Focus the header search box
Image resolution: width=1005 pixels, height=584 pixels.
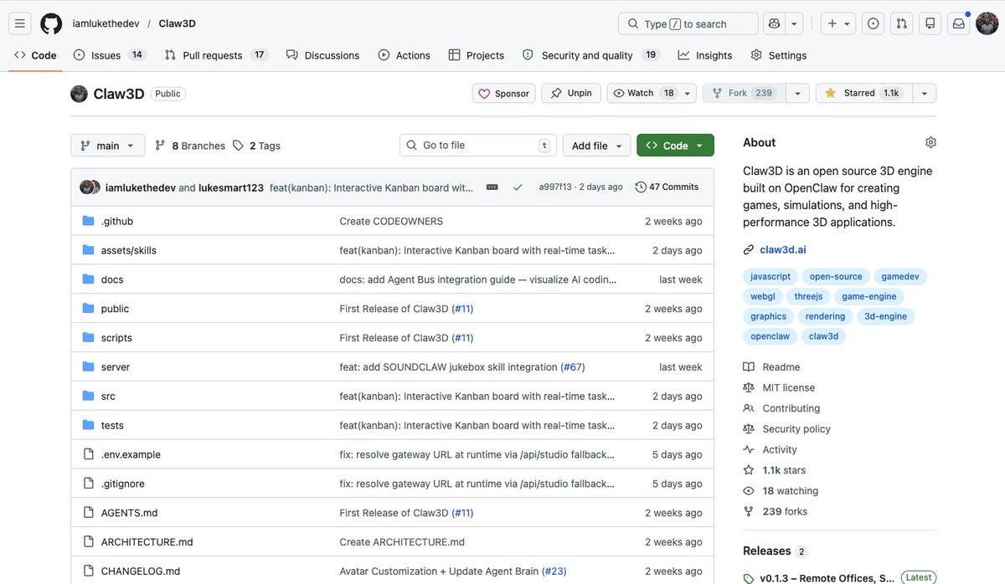[688, 23]
